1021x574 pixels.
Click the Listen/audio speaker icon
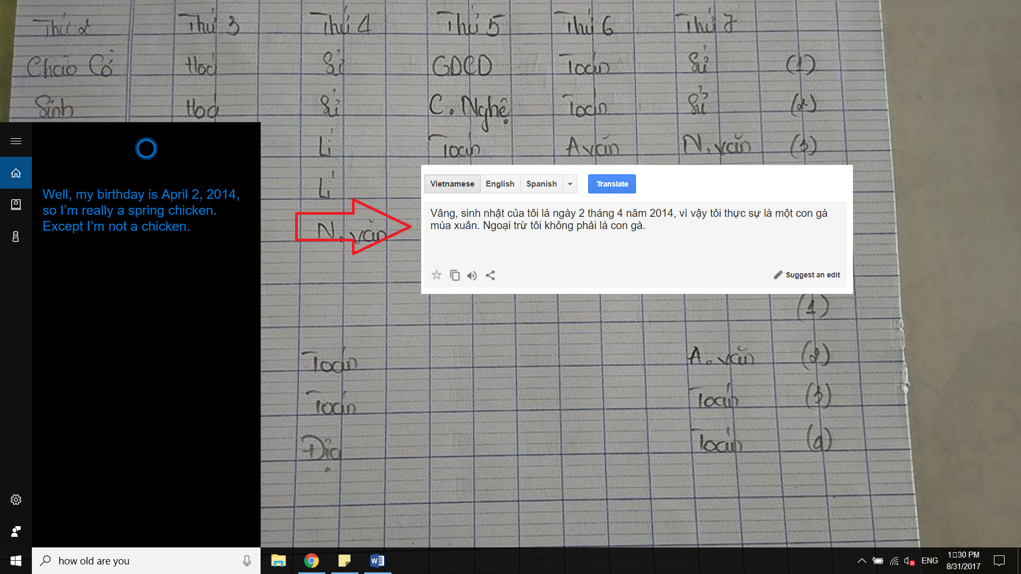click(x=471, y=275)
